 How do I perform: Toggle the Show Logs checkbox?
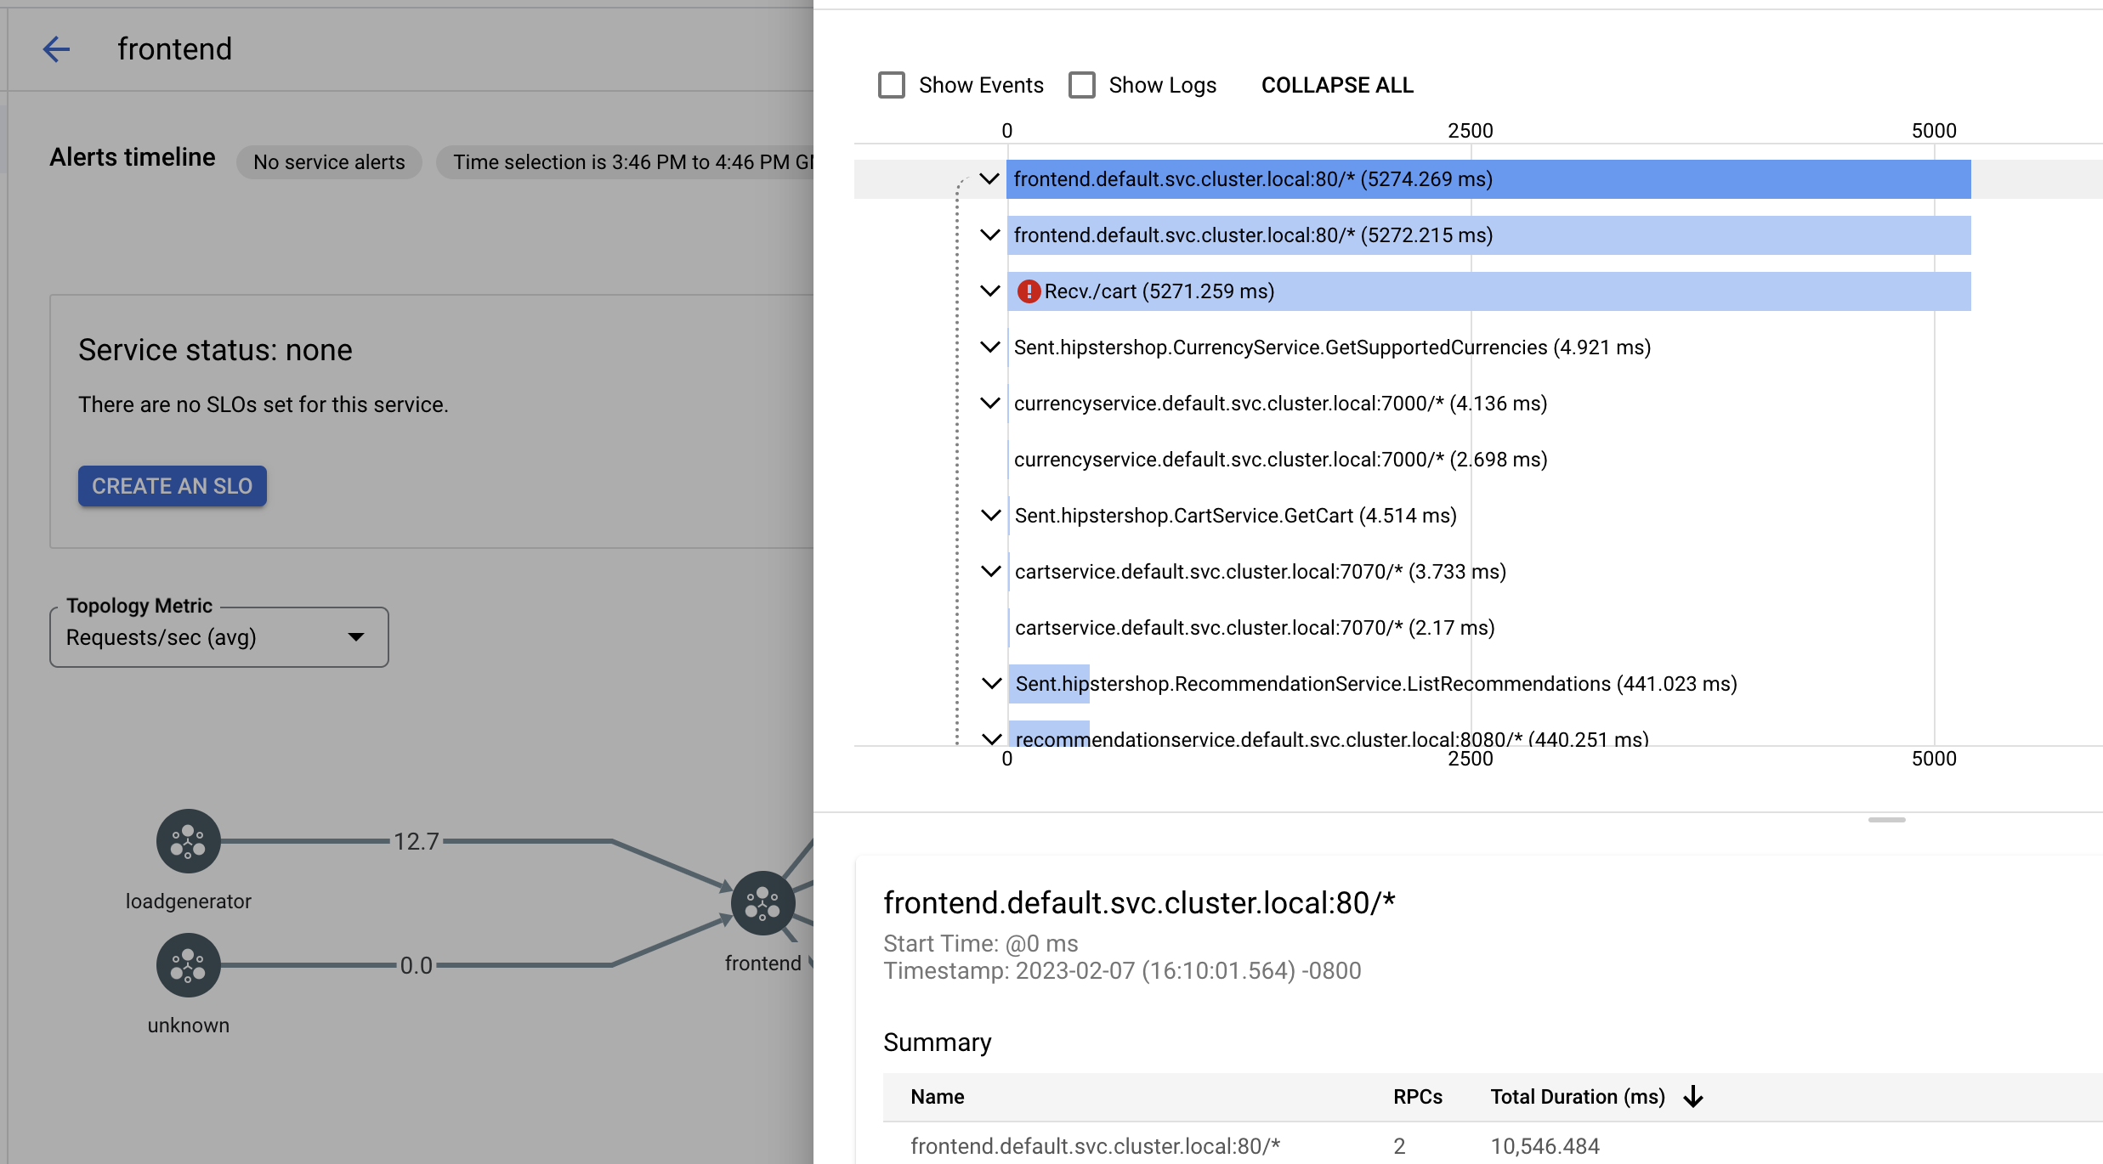point(1082,85)
